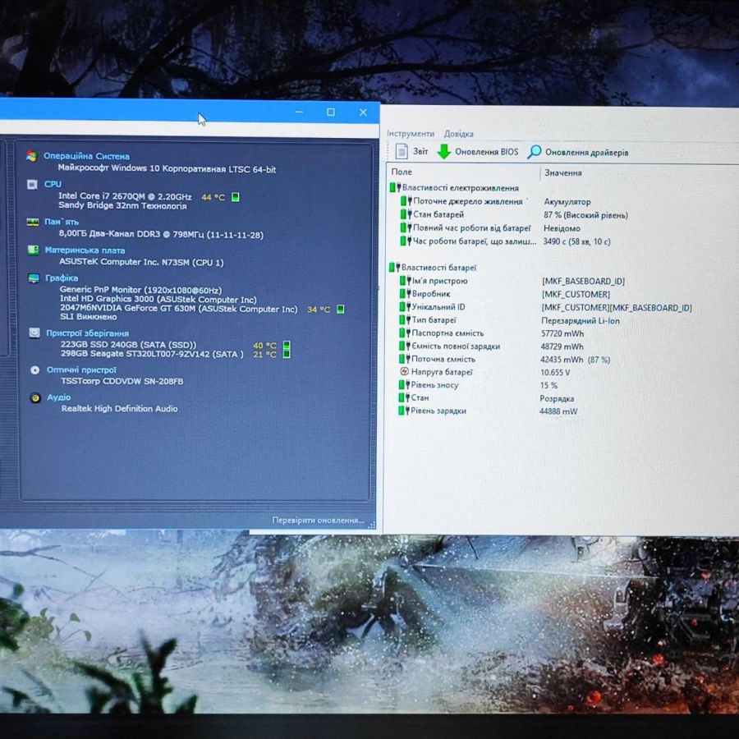Click the RAM module icon beside Пам'ять

(33, 222)
